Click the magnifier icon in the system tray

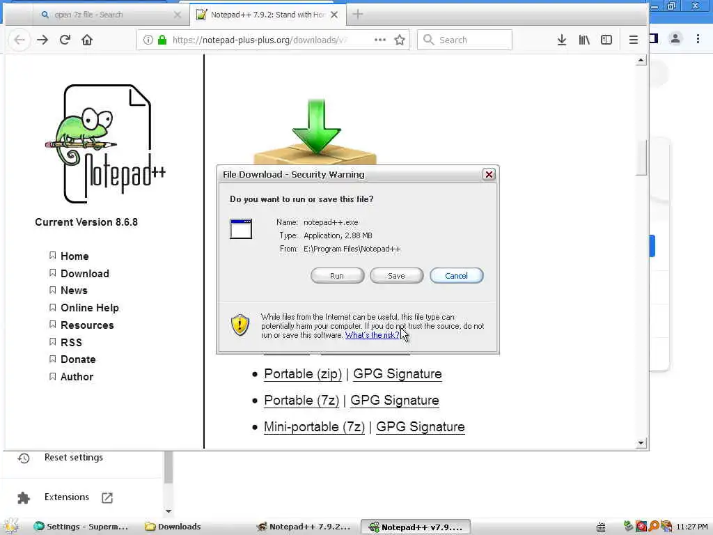click(654, 527)
